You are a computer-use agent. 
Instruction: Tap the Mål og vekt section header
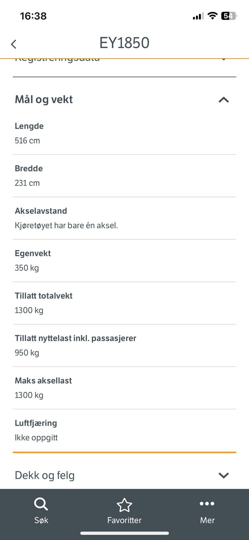pos(44,100)
